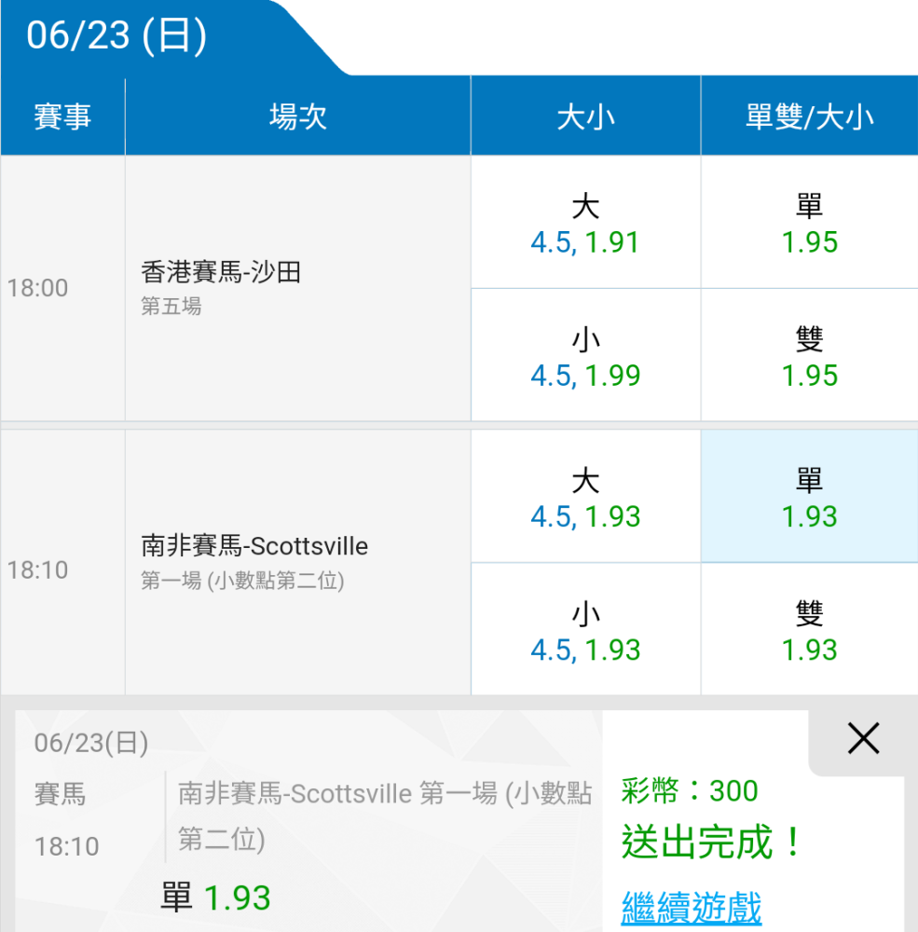The height and width of the screenshot is (932, 918).
Task: Click the 單 1.93 bet slip selection
Action: pos(216,898)
